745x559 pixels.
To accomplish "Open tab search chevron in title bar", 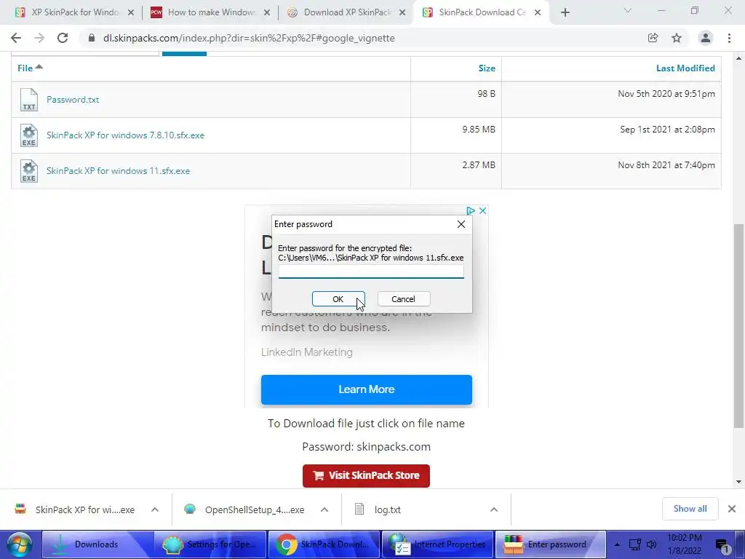I will pos(628,10).
